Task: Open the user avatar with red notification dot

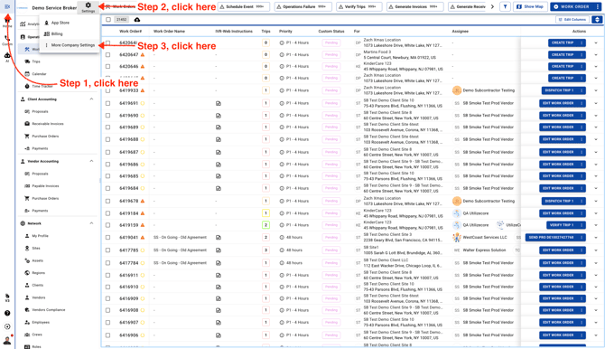Action: (7, 340)
